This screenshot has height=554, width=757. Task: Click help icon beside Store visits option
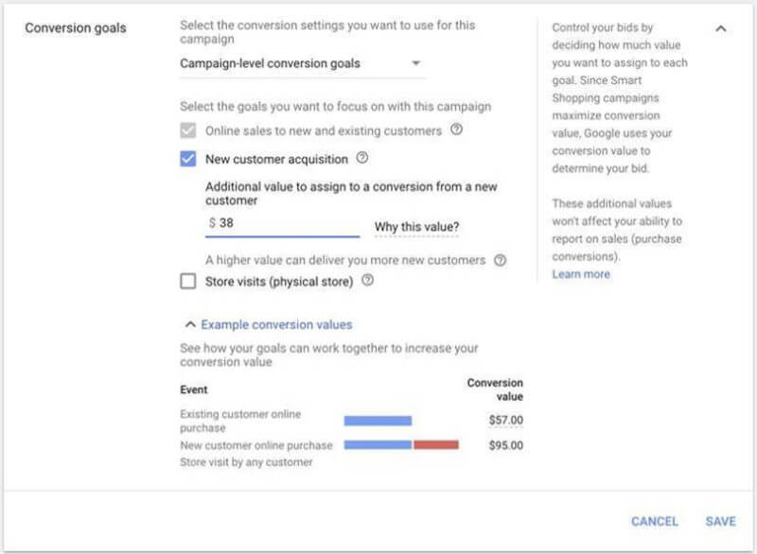click(368, 281)
